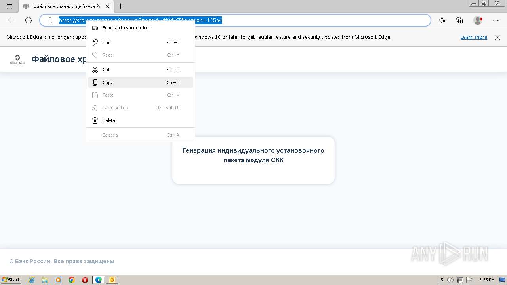Click Генерация индивидуального установочного пакета card
This screenshot has width=507, height=285.
click(253, 160)
